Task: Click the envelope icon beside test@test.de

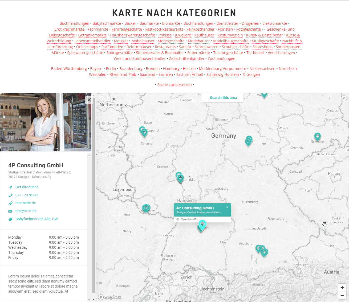Action: coord(10,211)
